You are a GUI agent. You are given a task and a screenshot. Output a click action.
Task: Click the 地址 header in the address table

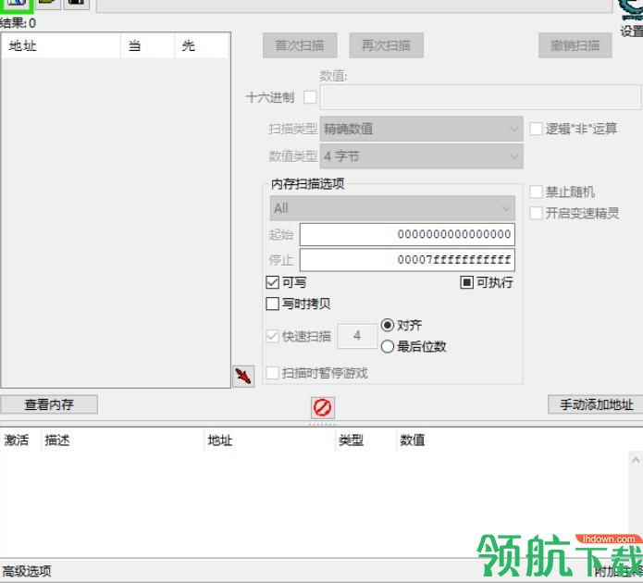coord(270,440)
